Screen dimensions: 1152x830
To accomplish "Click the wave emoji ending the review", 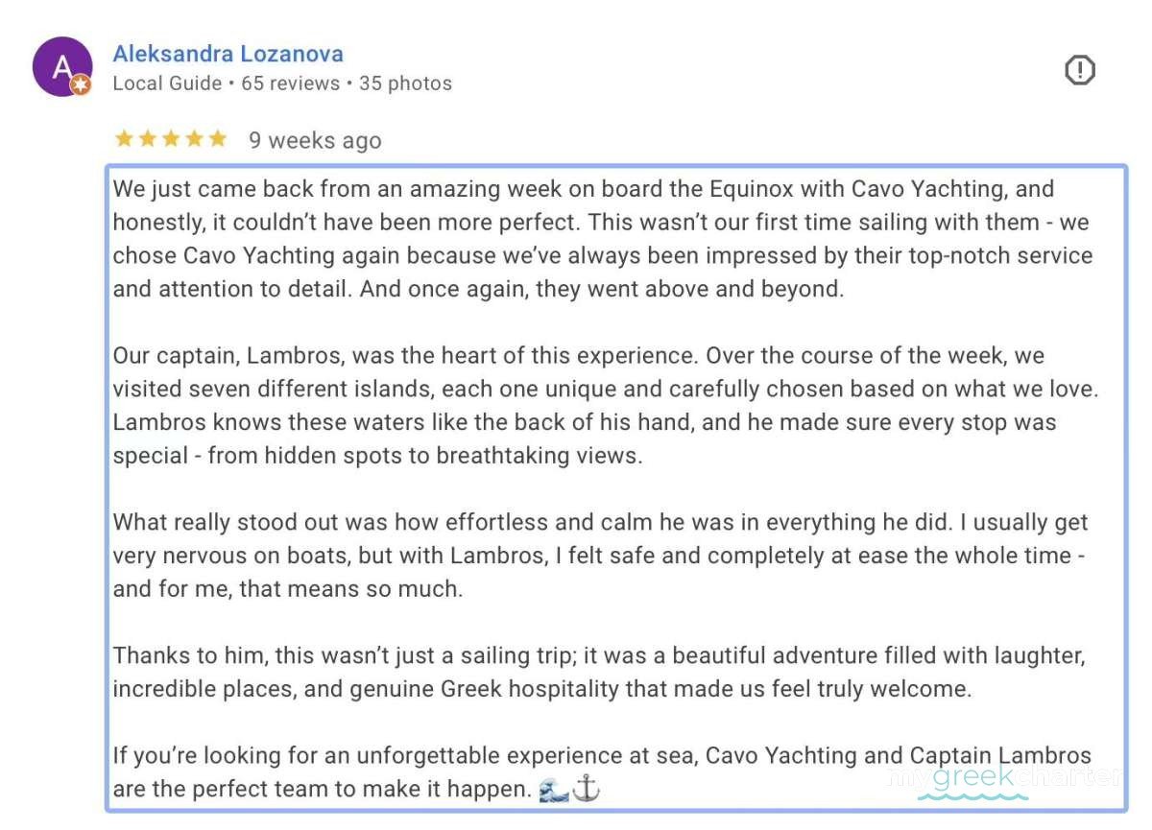I will tap(554, 790).
